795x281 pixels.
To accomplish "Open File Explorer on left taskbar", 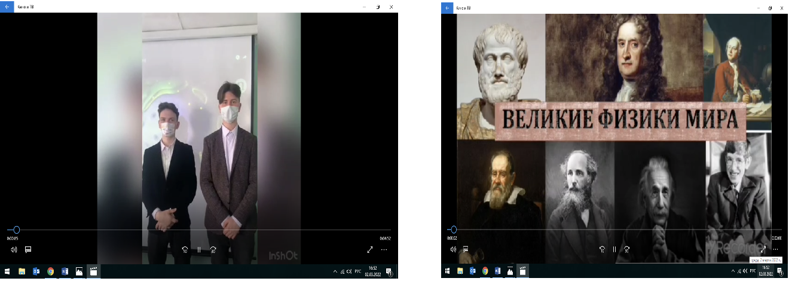I will [22, 271].
